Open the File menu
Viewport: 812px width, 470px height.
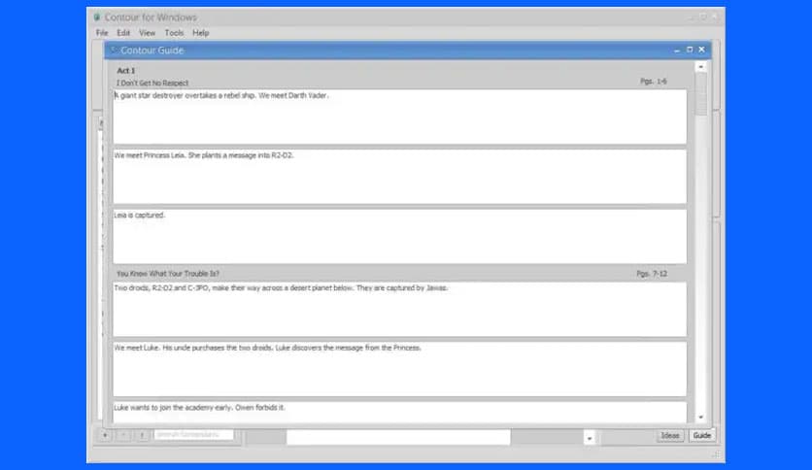pos(102,33)
